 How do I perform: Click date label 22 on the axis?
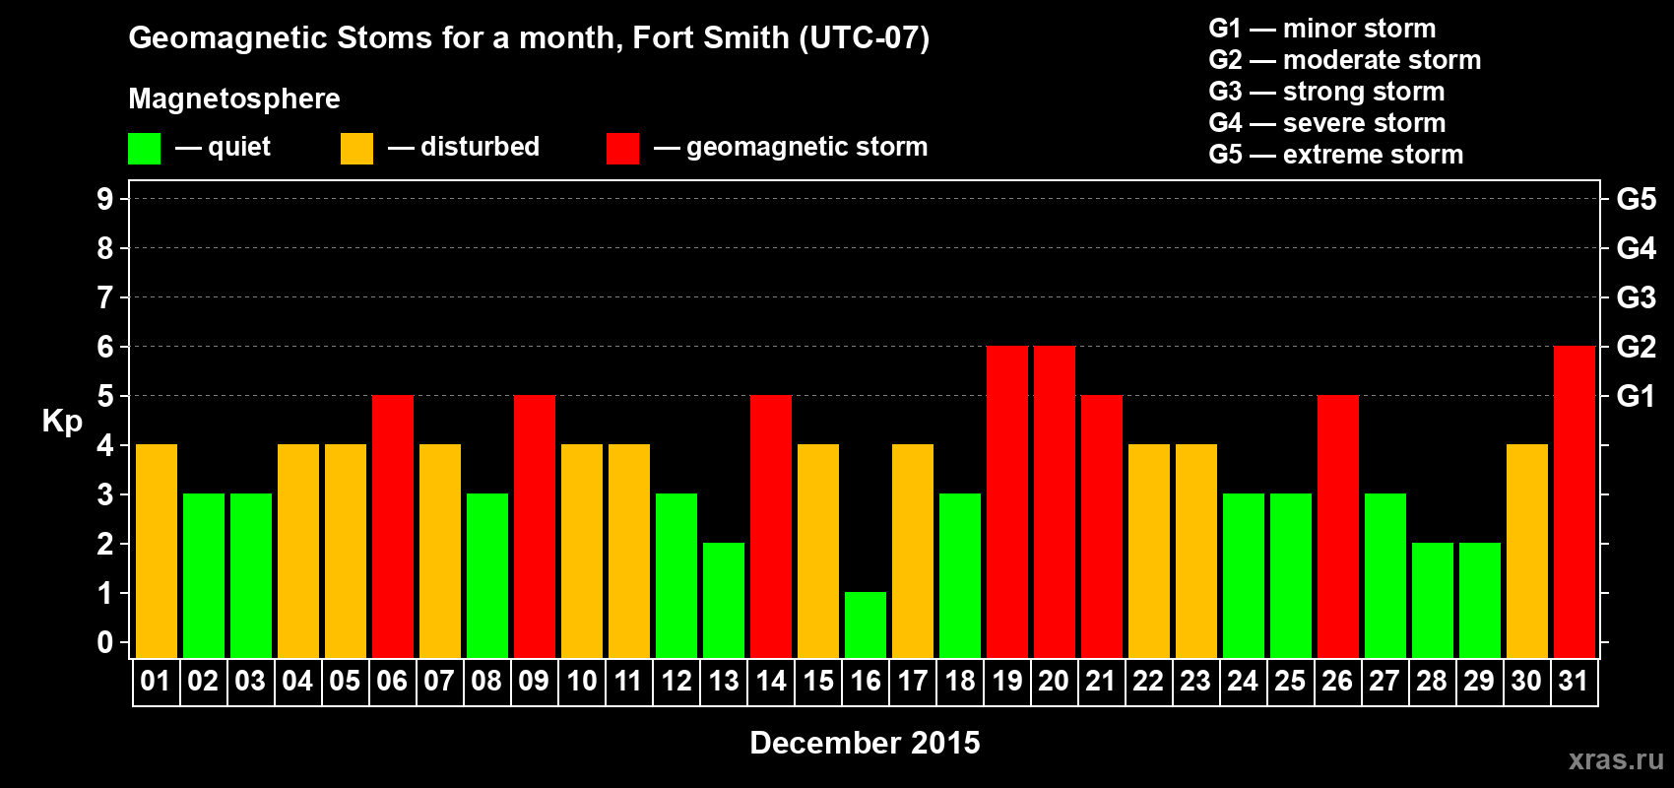point(1148,681)
